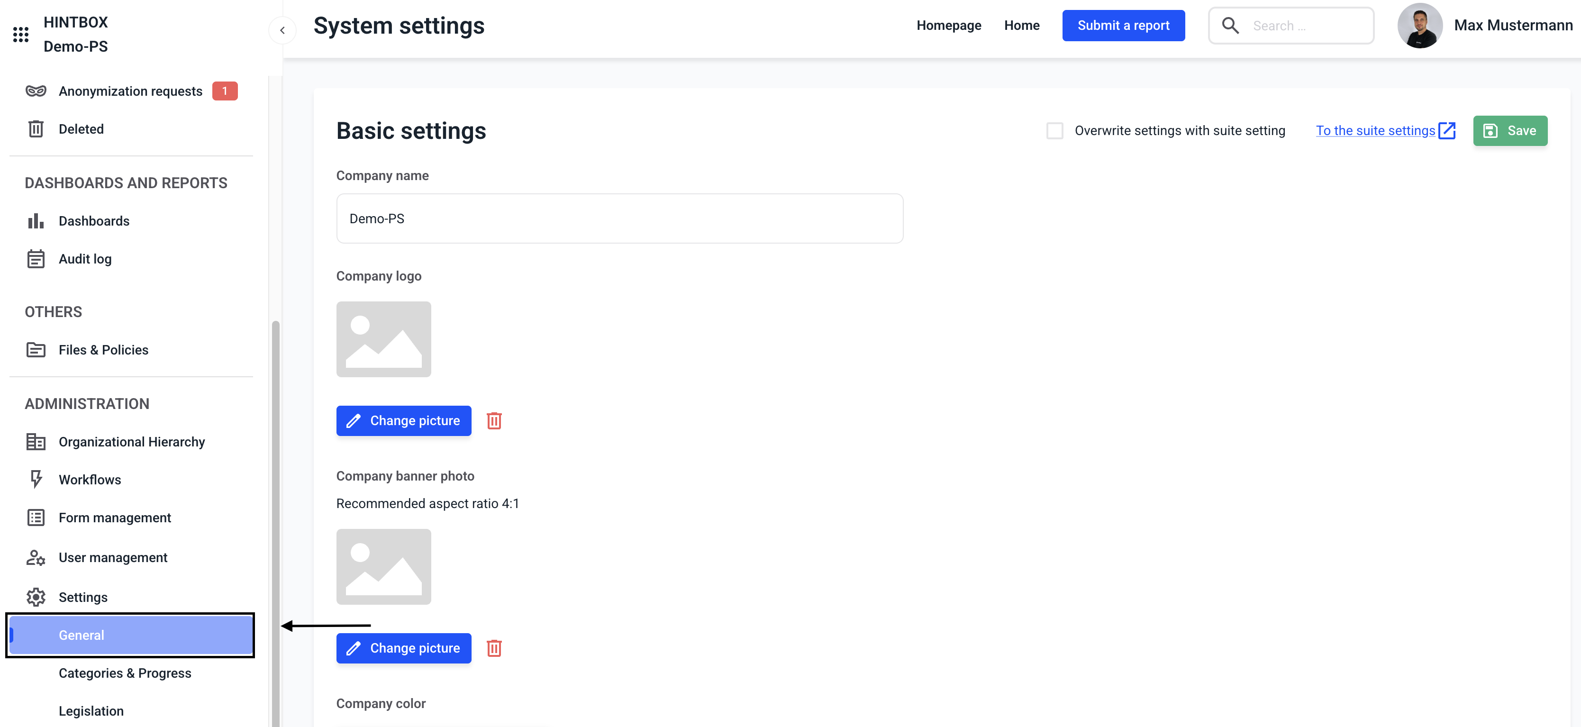Save the basic settings
The width and height of the screenshot is (1581, 727).
[1510, 131]
